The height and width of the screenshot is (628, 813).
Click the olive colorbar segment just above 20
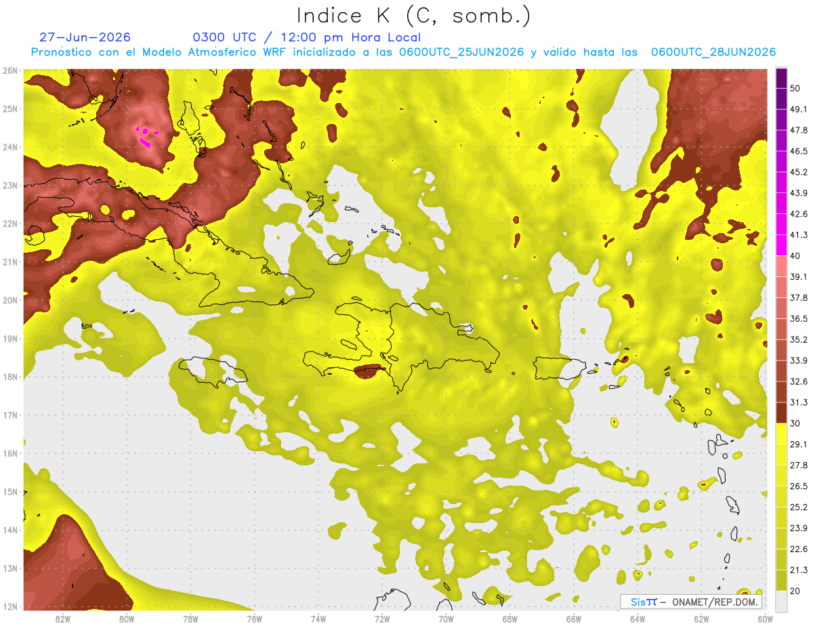point(782,581)
